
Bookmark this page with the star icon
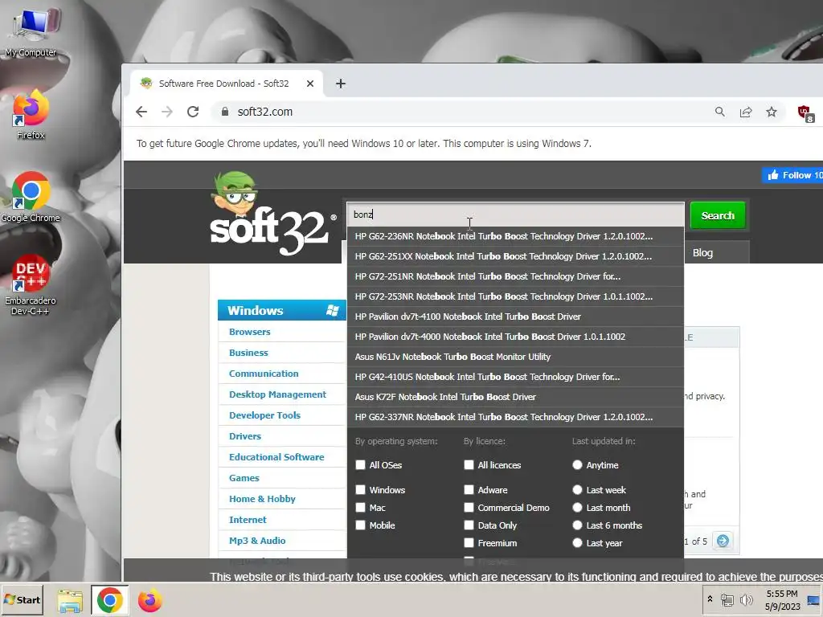[771, 112]
